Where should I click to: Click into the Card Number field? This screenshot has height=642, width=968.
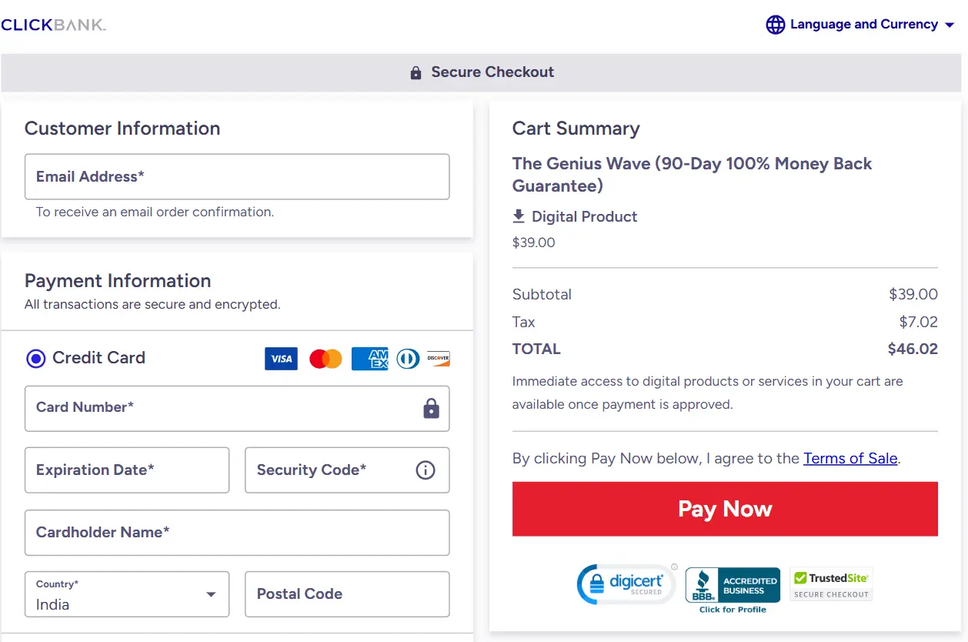point(223,408)
